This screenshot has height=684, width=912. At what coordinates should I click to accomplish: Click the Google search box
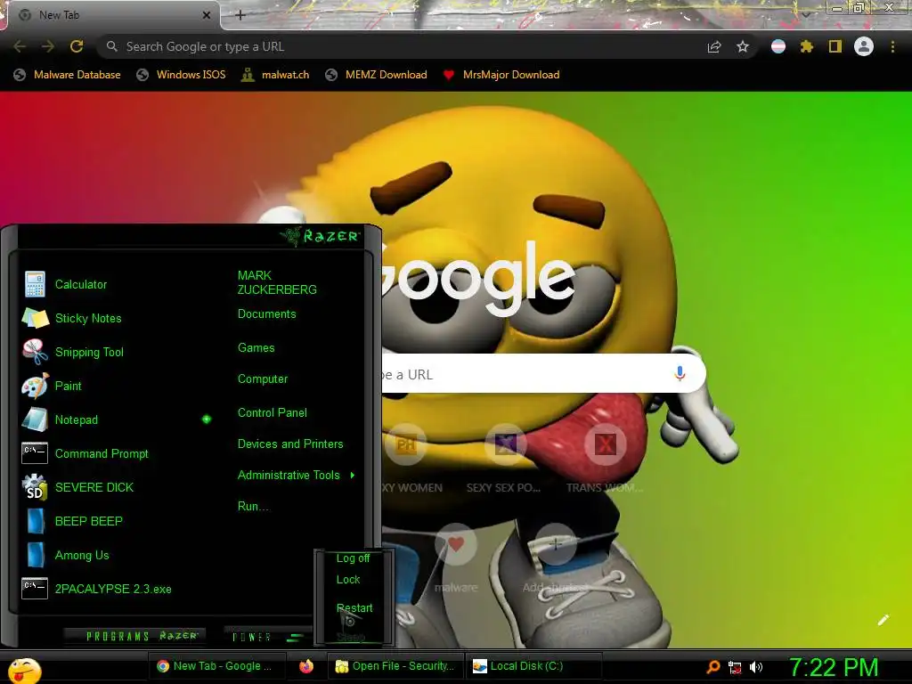pos(543,373)
